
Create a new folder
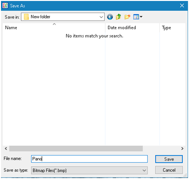pyautogui.click(x=127, y=17)
